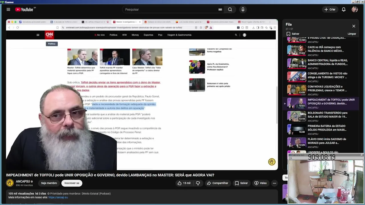Close the Fila queue panel
365x205 pixels.
(354, 26)
